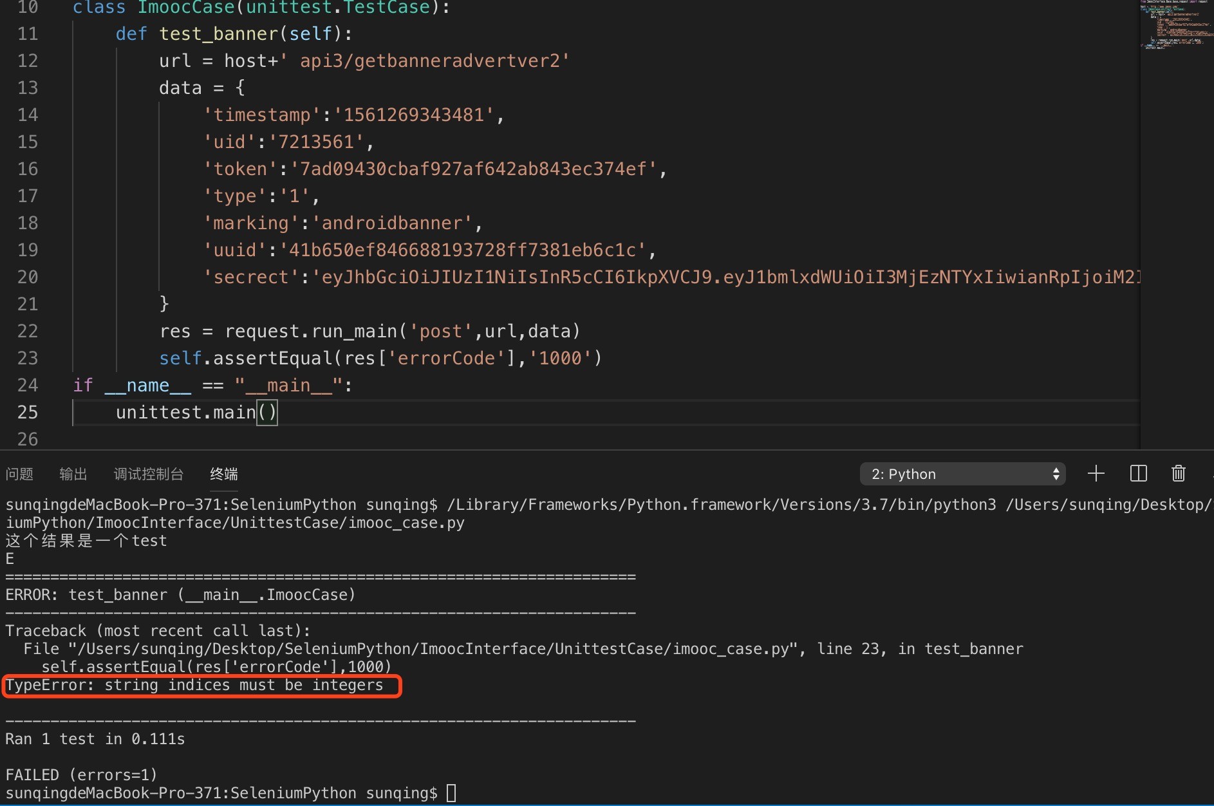Click the url = host+ assignment line

coord(364,61)
